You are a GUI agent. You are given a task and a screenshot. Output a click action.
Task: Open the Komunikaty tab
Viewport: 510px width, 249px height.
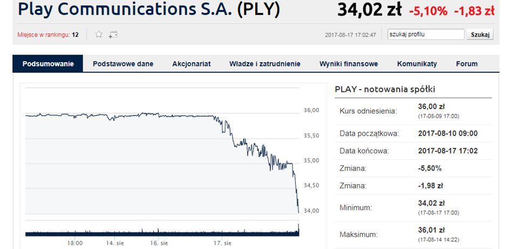coord(417,64)
